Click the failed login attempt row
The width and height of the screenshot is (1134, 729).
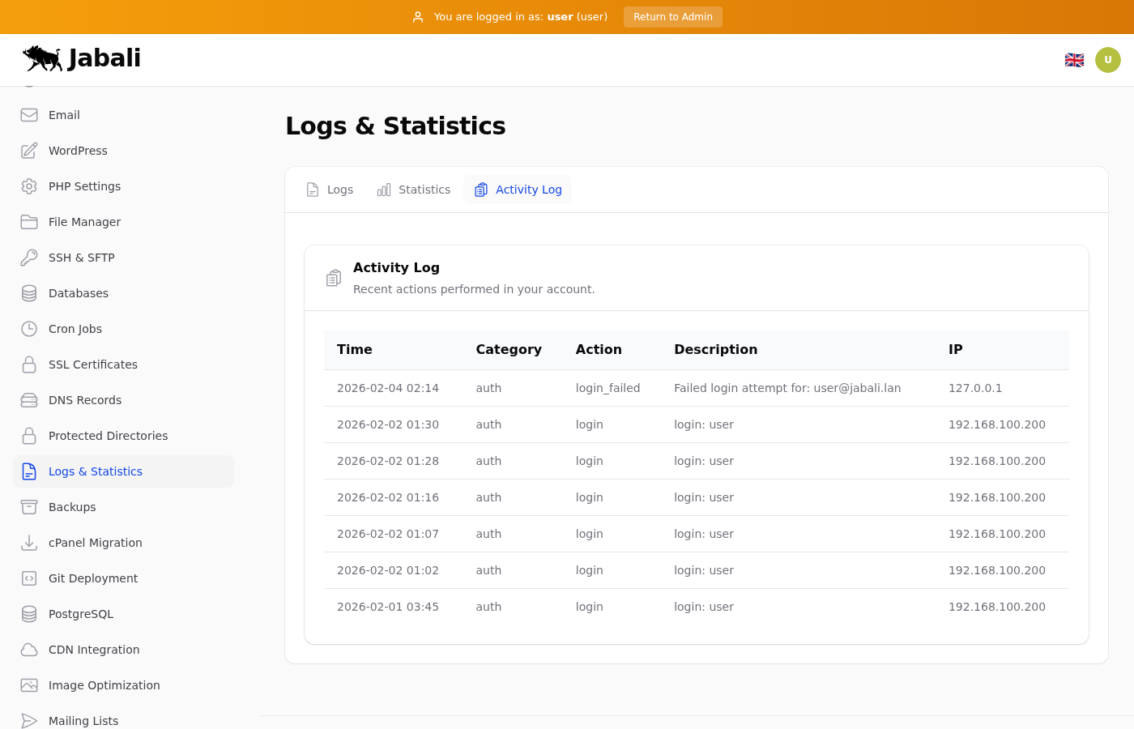tap(696, 388)
